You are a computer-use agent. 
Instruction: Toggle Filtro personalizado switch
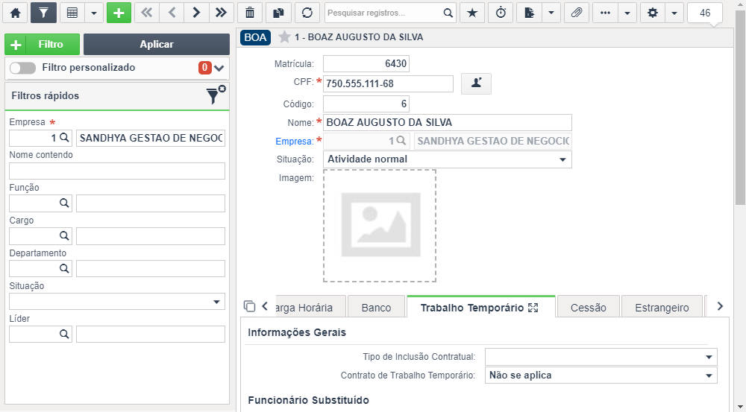pos(23,68)
